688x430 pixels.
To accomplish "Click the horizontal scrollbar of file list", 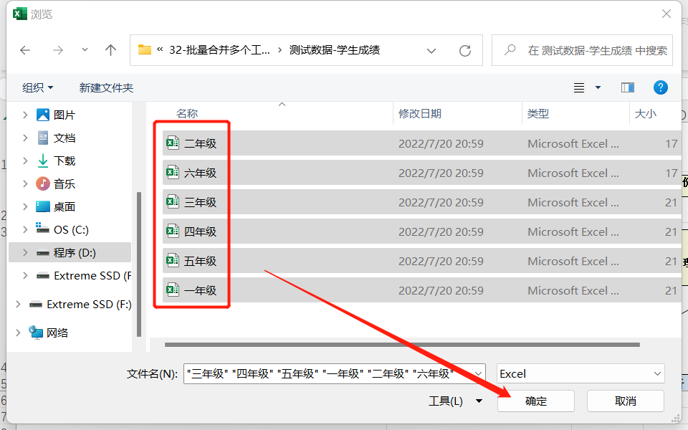I will coord(402,345).
